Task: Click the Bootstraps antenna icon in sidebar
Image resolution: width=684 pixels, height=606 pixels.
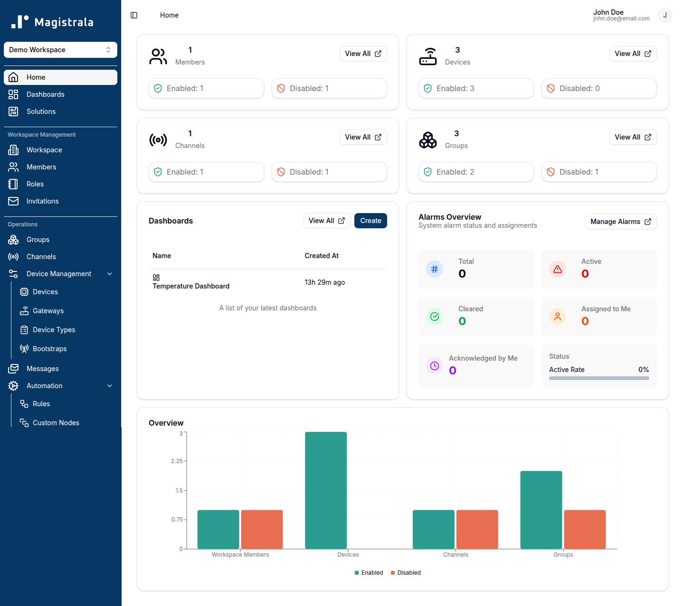Action: pos(24,349)
